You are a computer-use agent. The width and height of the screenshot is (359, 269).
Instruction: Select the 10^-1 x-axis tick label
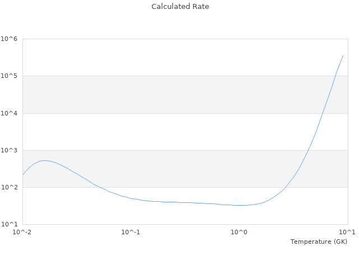(x=131, y=232)
